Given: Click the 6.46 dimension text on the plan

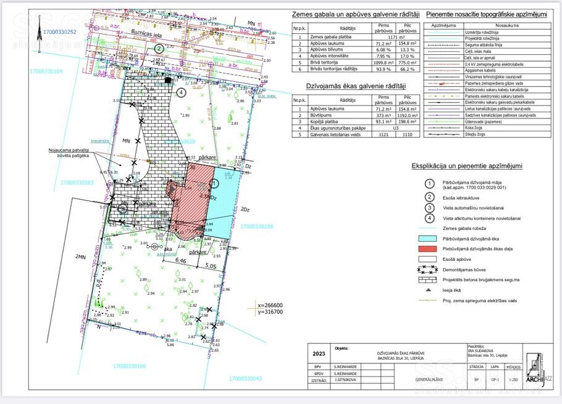Looking at the screenshot, I should 181,262.
